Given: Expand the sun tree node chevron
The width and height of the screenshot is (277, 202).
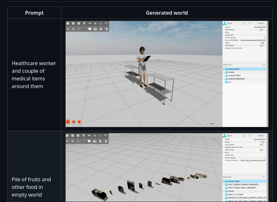Looking at the screenshot, I should (x=224, y=82).
